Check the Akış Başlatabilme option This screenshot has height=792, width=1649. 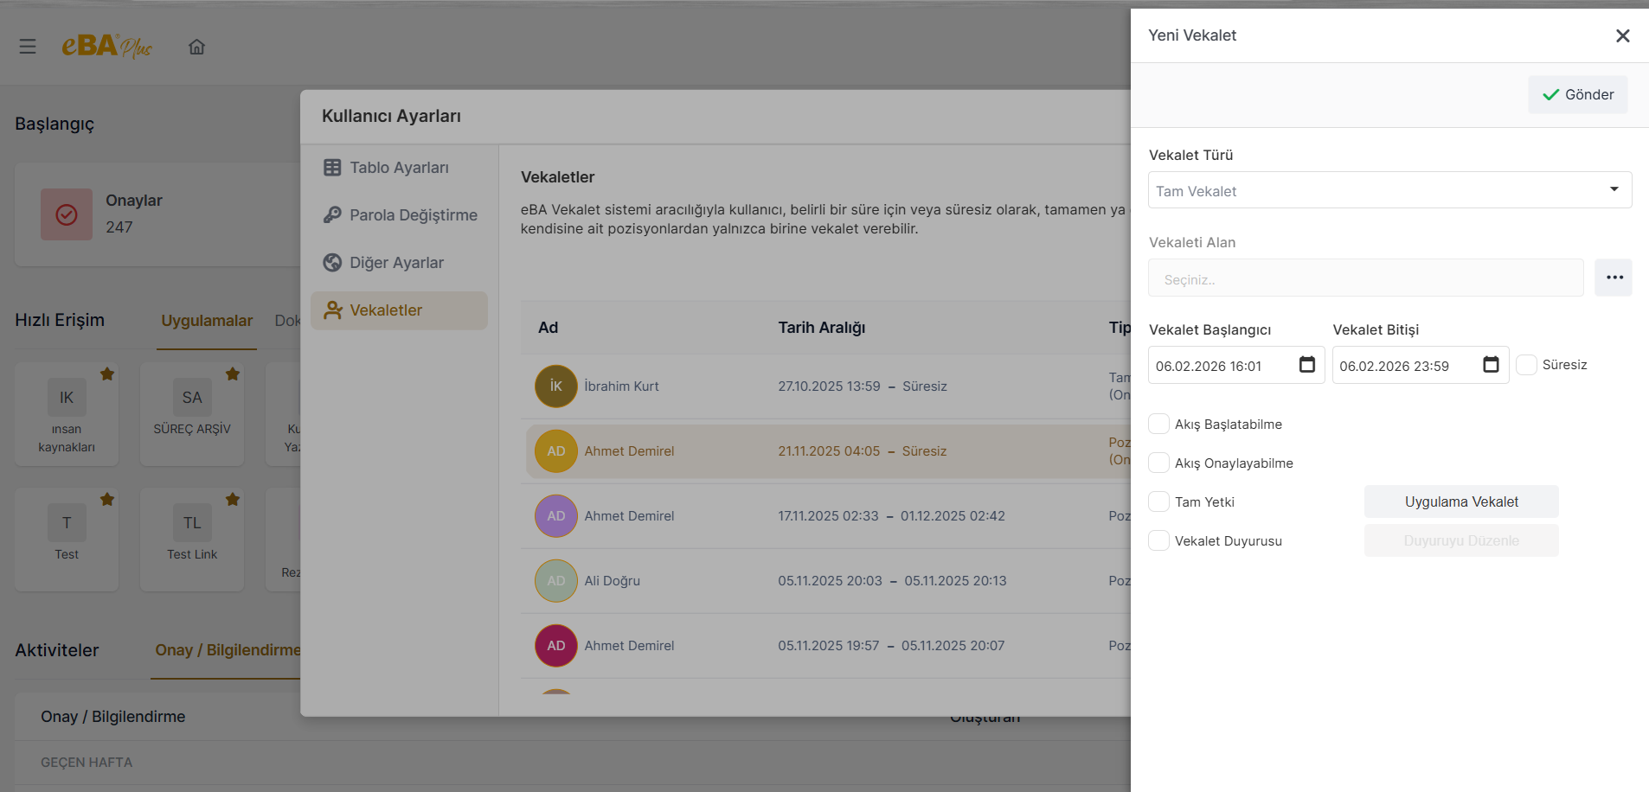point(1158,424)
